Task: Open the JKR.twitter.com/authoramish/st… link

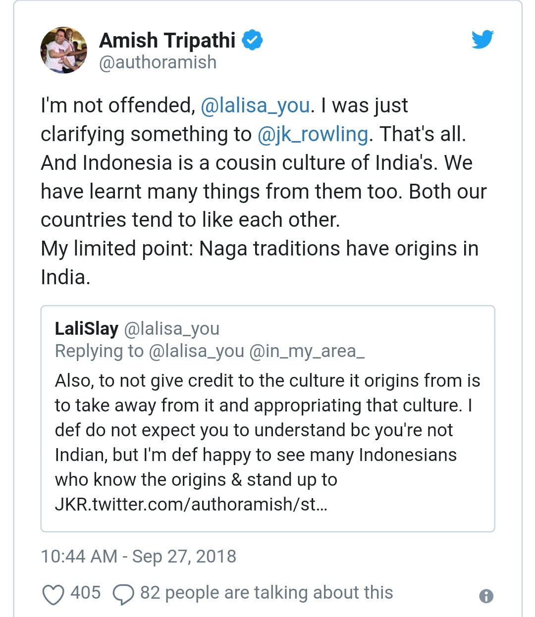Action: click(x=191, y=504)
